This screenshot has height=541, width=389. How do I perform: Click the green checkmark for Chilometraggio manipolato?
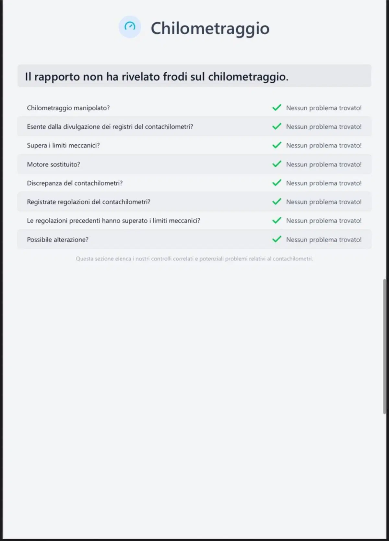click(x=277, y=108)
